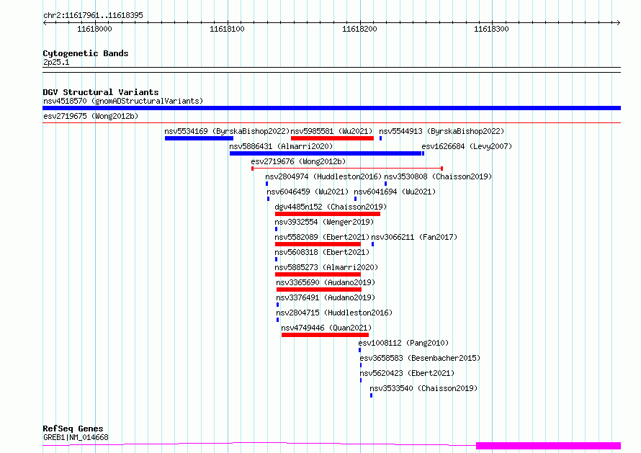Open the nsv3365690 (Audano2019) label

[x=326, y=282]
